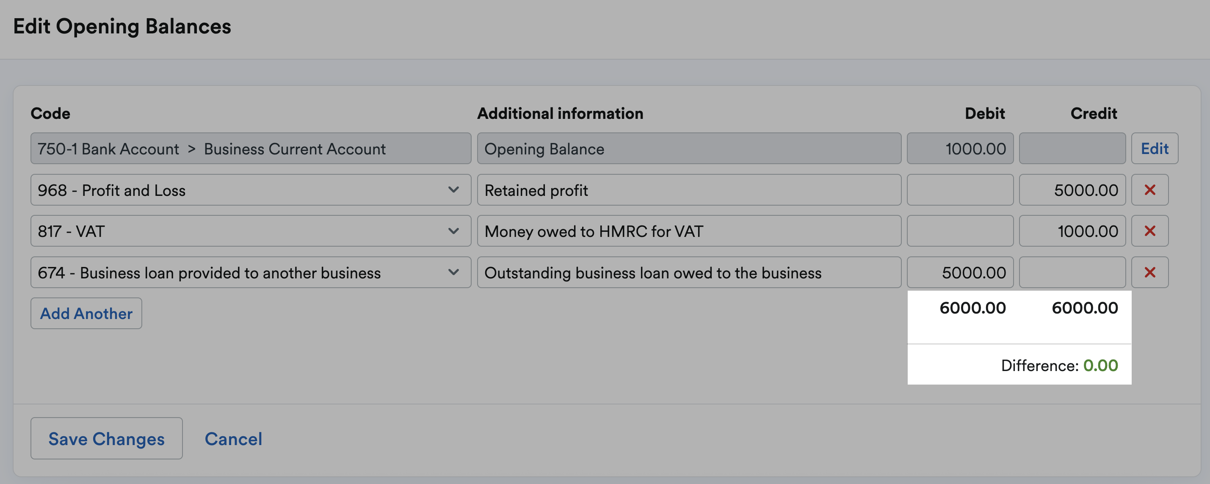Remove the Business loan row
Image resolution: width=1210 pixels, height=484 pixels.
(1149, 272)
